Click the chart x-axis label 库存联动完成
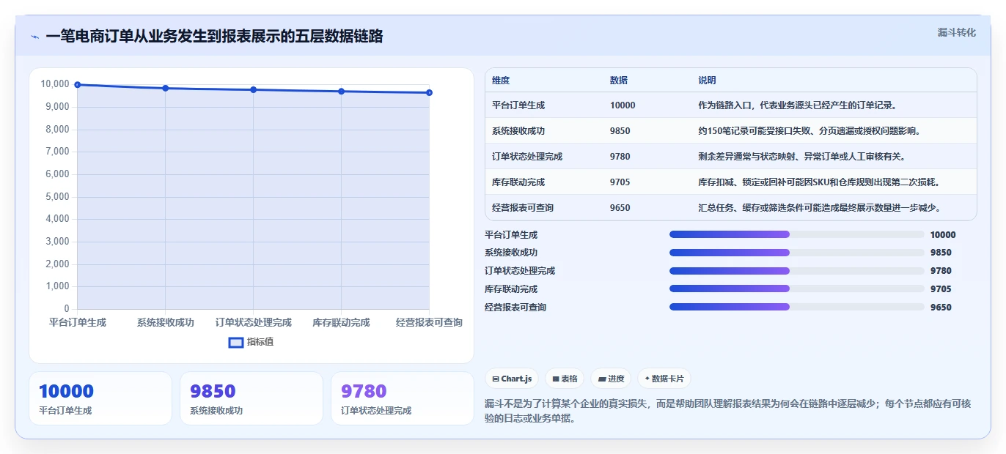Image resolution: width=1006 pixels, height=454 pixels. point(341,323)
